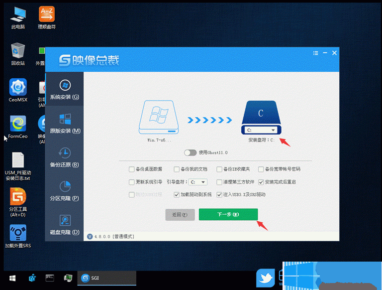Click the SGI taskbar item
This screenshot has height=290, width=382.
pyautogui.click(x=106, y=278)
